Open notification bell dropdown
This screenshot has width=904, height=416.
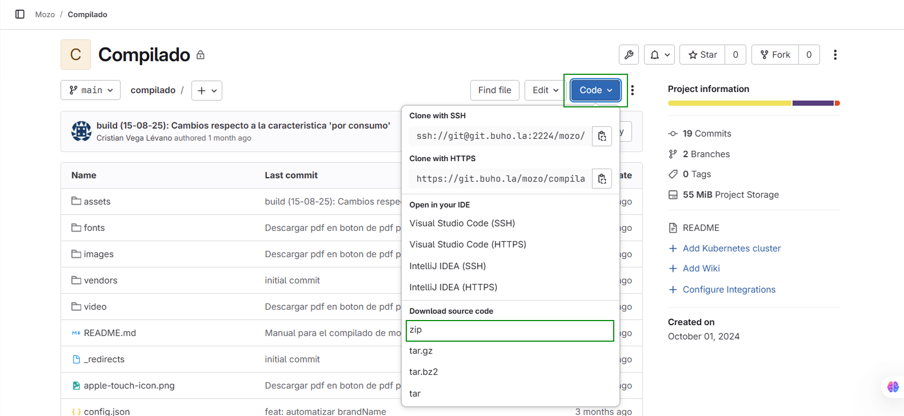[660, 55]
